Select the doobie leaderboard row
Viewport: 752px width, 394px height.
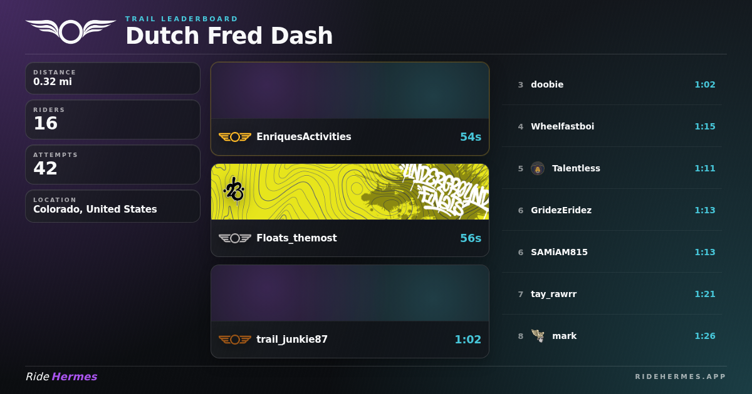pyautogui.click(x=612, y=84)
